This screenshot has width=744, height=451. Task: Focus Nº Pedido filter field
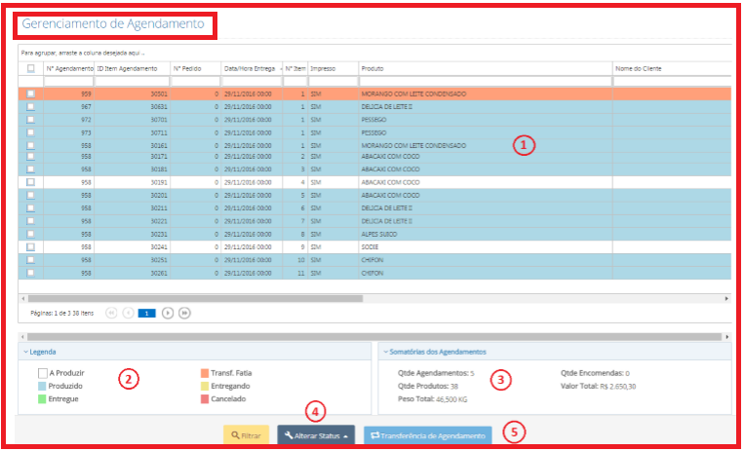tap(195, 82)
